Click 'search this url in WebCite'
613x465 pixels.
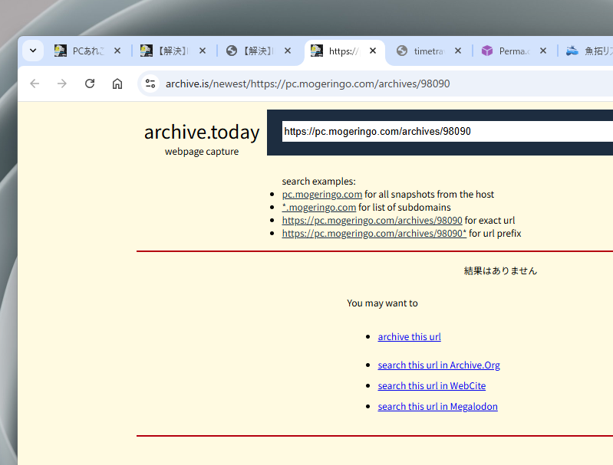click(x=432, y=386)
